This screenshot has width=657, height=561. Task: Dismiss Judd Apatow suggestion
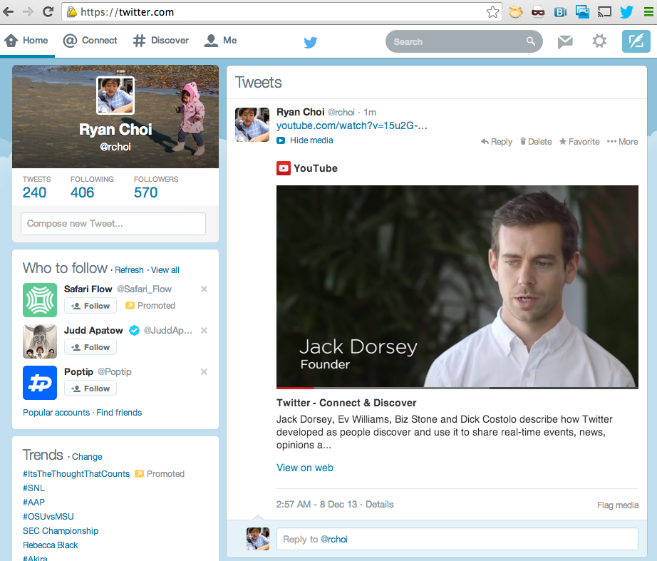point(204,330)
